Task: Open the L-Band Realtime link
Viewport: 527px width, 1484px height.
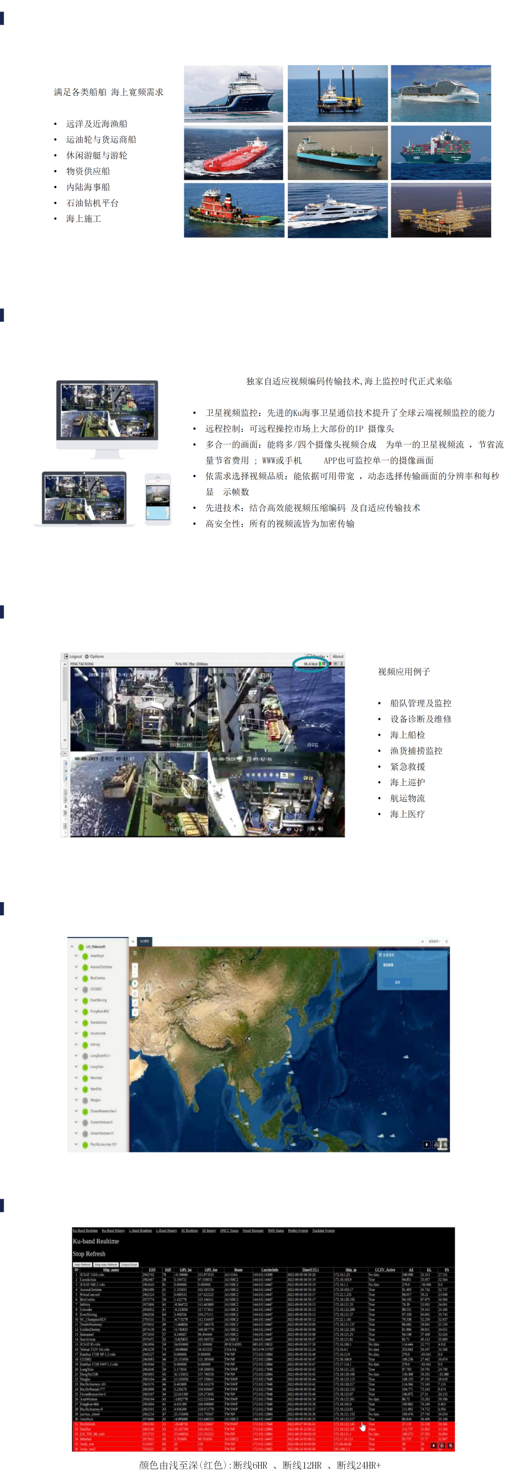Action: point(140,1231)
